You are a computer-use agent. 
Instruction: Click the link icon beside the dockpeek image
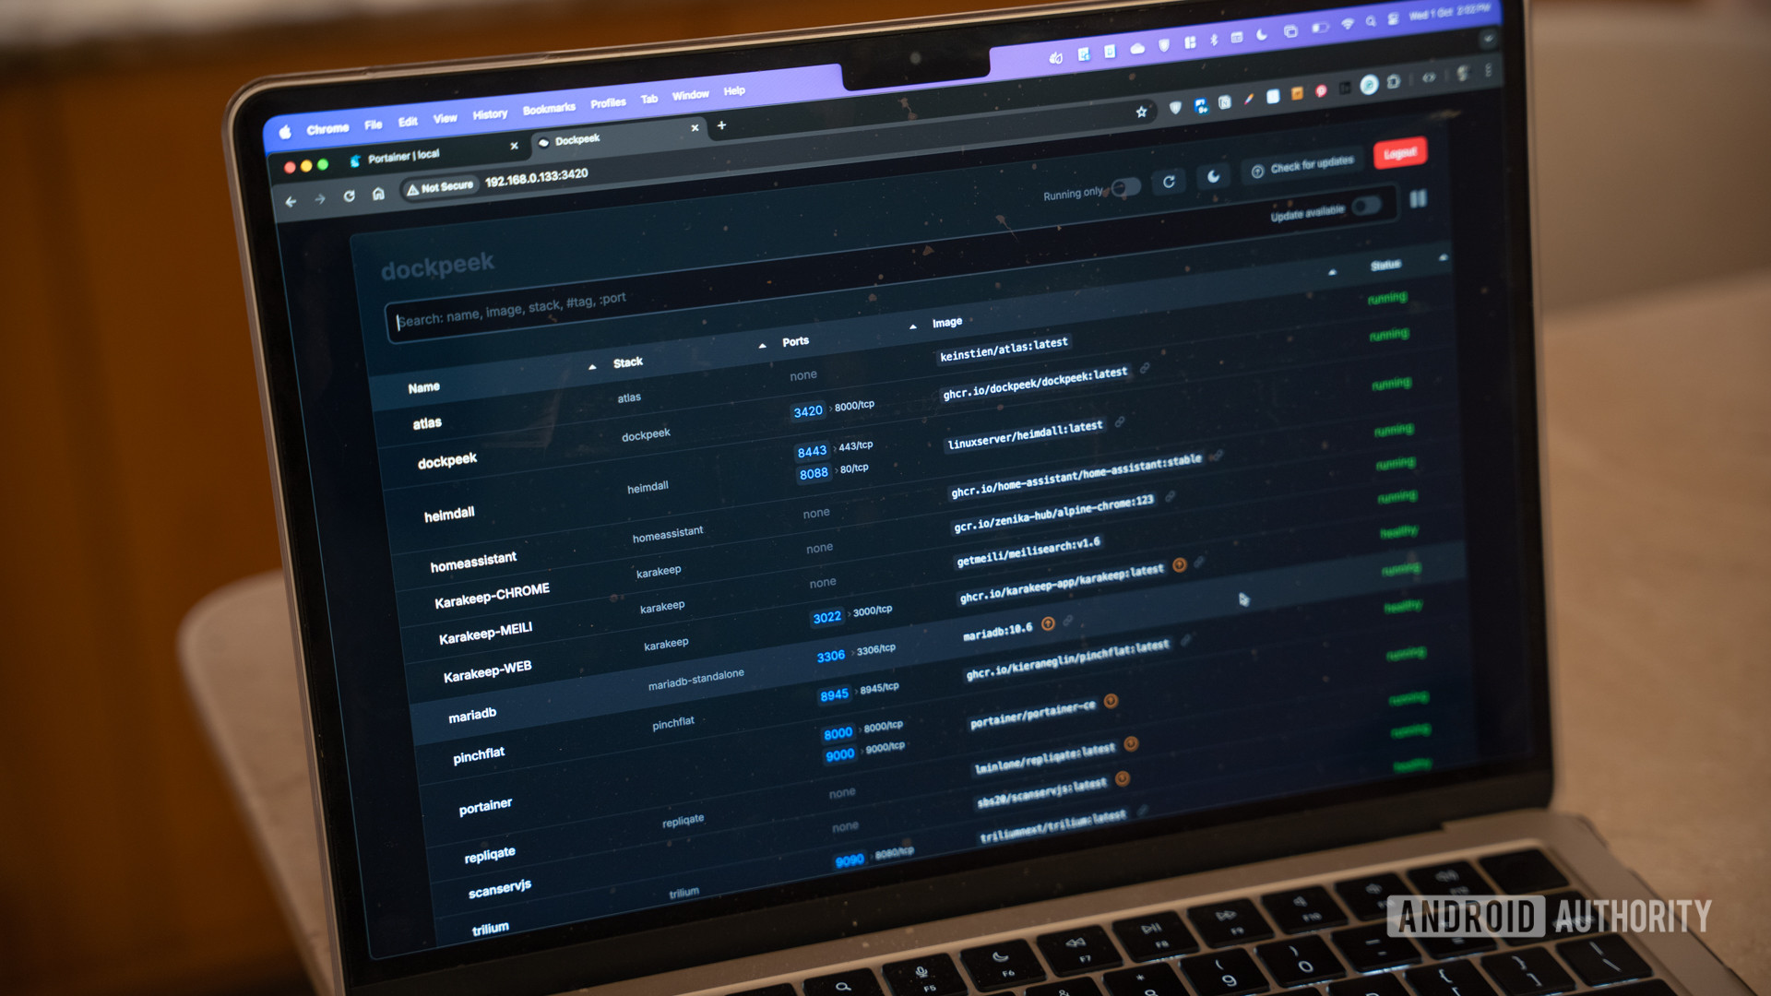tap(1145, 368)
